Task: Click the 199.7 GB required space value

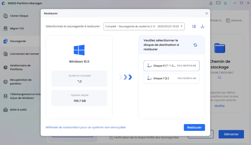Action: pyautogui.click(x=79, y=101)
